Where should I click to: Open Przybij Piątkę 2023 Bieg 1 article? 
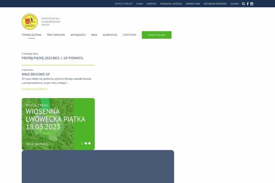pyautogui.click(x=52, y=58)
